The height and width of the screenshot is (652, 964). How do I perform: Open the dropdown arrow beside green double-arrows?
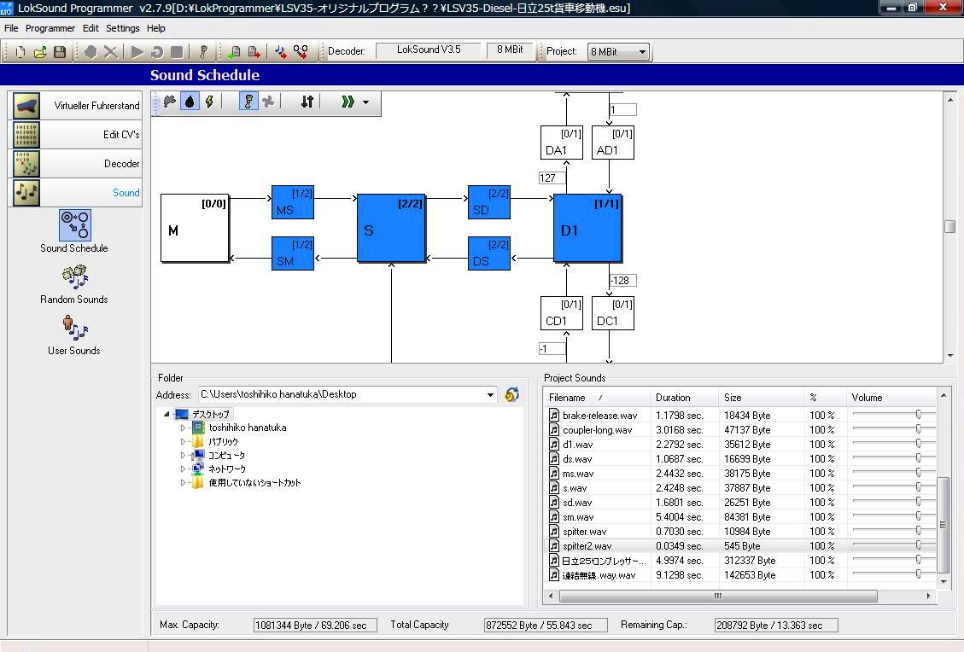coord(365,102)
